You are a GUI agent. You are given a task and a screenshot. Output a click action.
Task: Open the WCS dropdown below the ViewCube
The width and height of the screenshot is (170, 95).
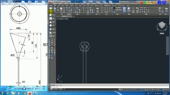162,34
